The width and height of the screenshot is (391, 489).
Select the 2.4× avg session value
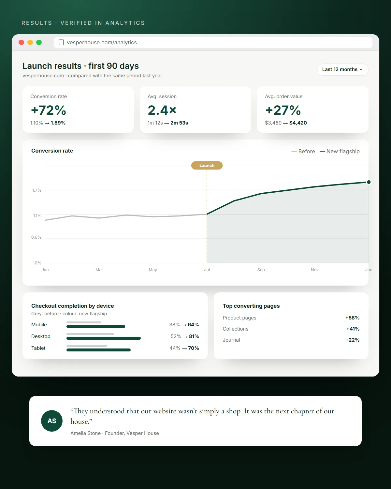click(162, 110)
